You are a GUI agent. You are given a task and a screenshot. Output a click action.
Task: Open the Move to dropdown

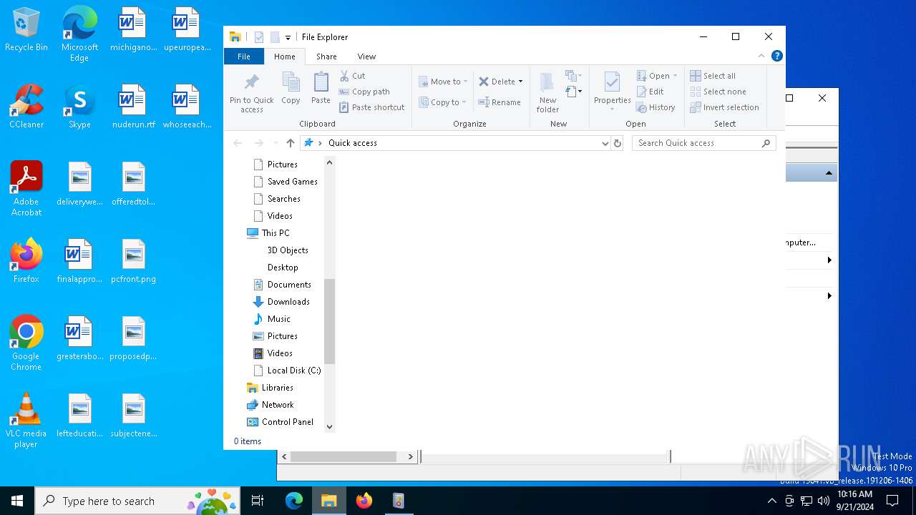443,82
